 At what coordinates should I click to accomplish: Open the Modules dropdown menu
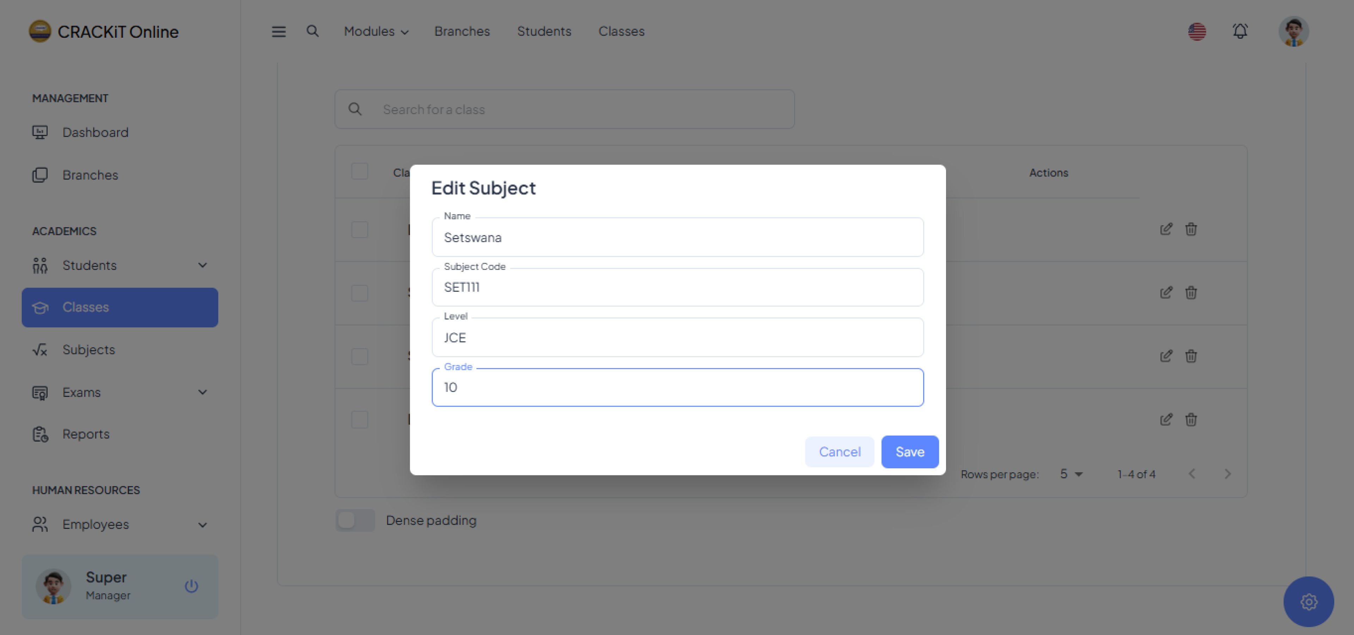(376, 31)
